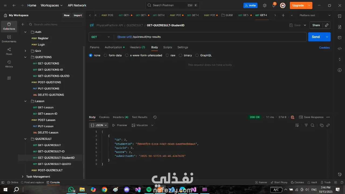Image resolution: width=345 pixels, height=194 pixels.
Task: Create a new collection with plus icon
Action: [23, 24]
